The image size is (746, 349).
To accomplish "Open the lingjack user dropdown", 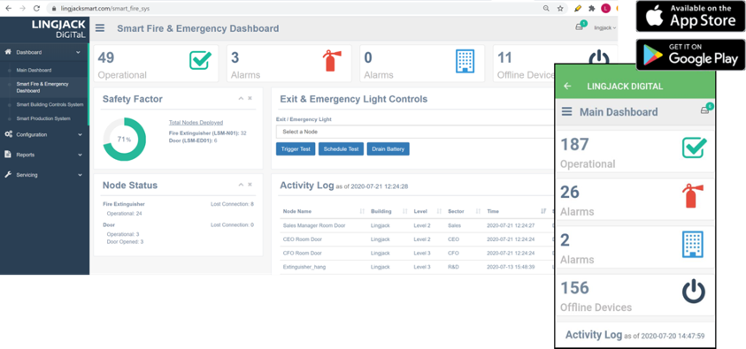I will coord(605,28).
